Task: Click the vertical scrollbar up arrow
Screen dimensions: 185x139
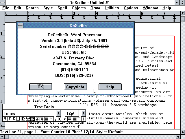Action: (x=183, y=13)
